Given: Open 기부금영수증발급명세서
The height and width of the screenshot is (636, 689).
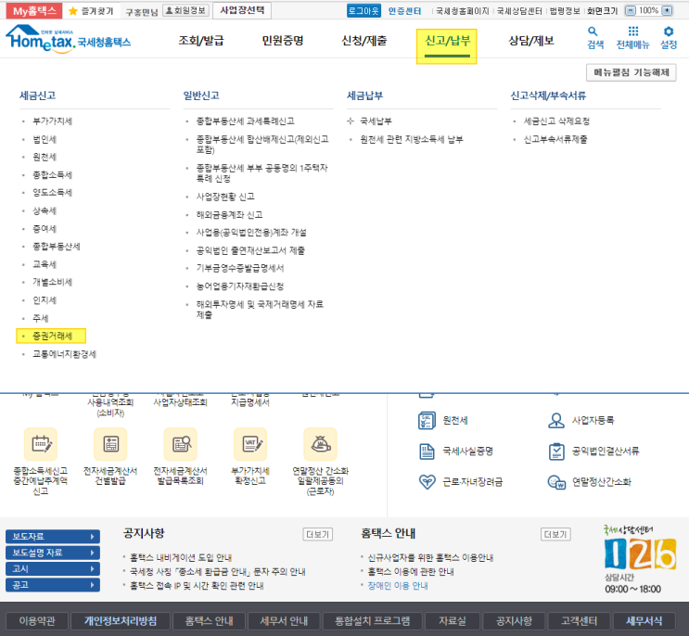Looking at the screenshot, I should 240,268.
